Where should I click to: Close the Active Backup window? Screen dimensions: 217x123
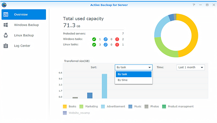point(214,5)
